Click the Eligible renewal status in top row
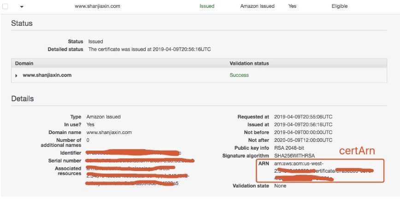This screenshot has width=400, height=199. click(x=340, y=6)
